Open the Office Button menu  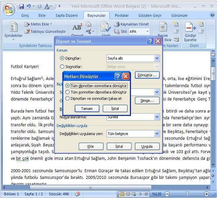(x=9, y=9)
